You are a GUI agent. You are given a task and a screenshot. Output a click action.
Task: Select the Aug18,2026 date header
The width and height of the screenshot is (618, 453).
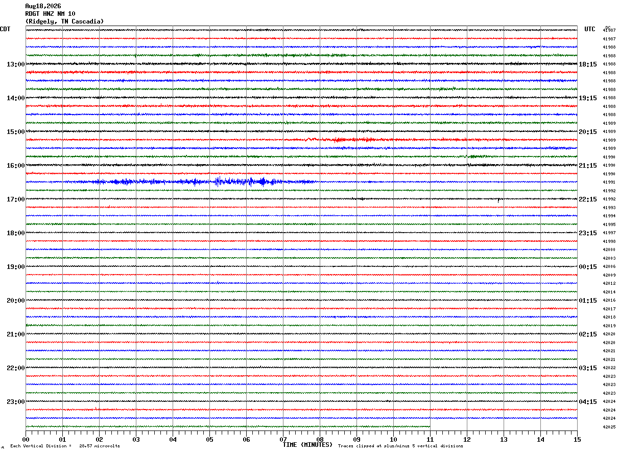[43, 6]
